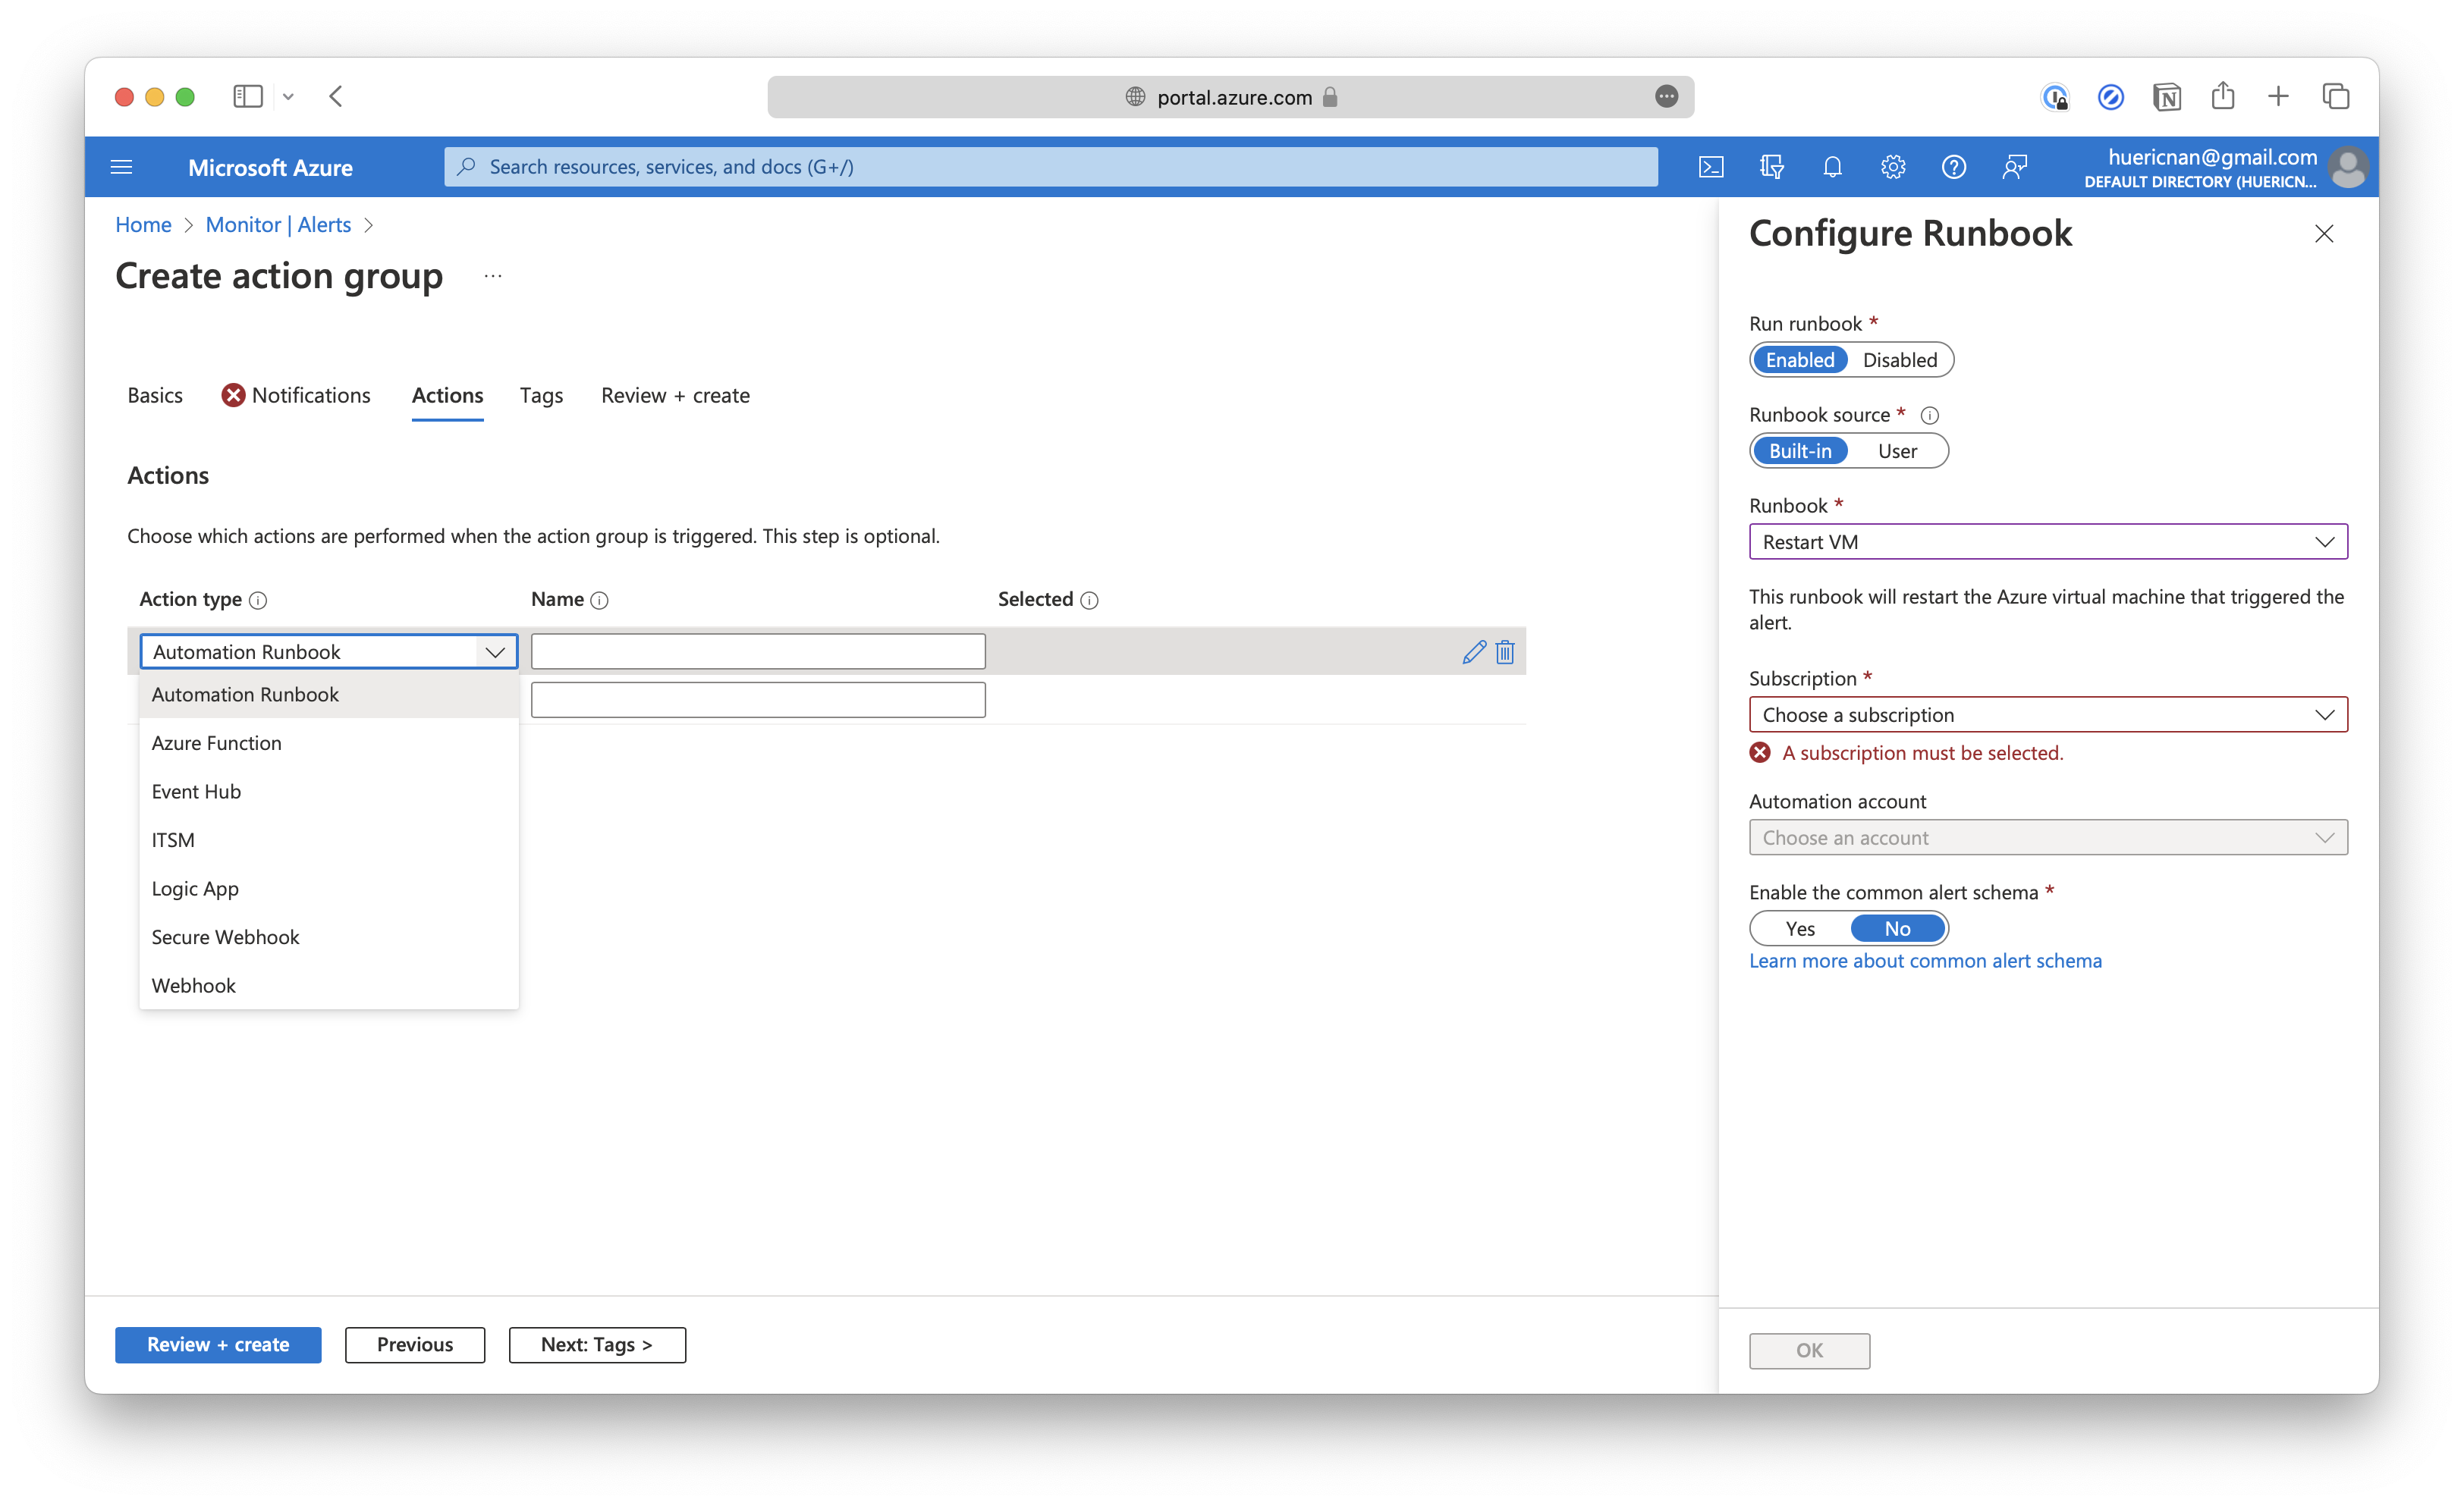Viewport: 2464px width, 1506px height.
Task: Choose Azure Function action type
Action: click(328, 742)
